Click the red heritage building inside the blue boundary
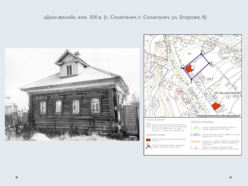 (188, 69)
